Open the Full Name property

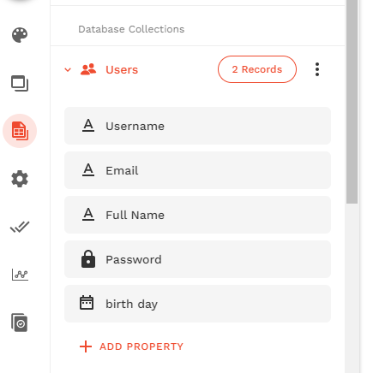coord(197,215)
